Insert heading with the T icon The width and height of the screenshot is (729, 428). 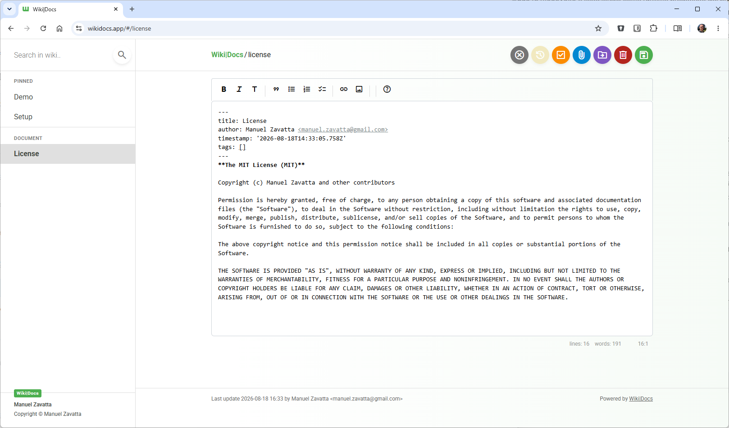click(x=255, y=89)
